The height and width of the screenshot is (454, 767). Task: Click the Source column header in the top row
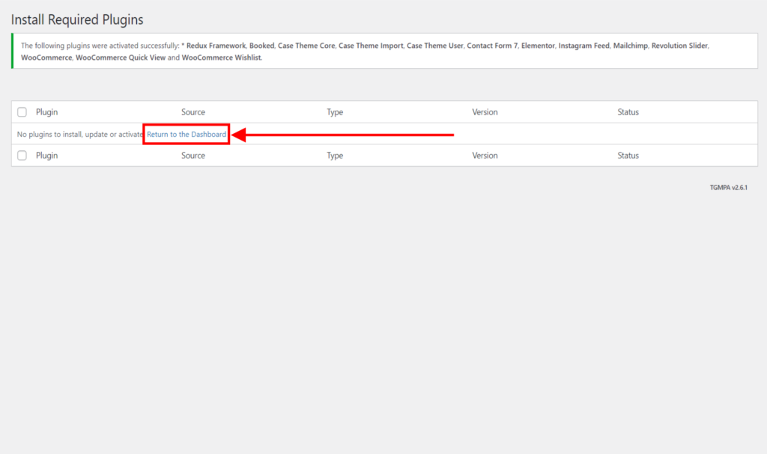192,112
